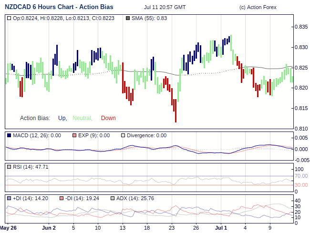Click the ADX (14) legend square
310x233 pixels.
[x=113, y=199]
